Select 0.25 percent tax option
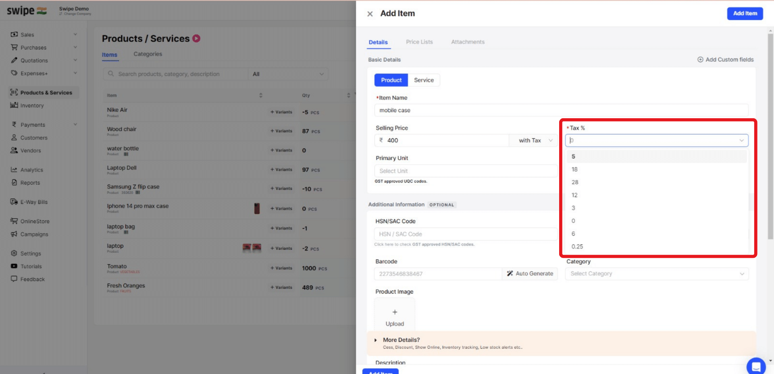 [x=656, y=247]
